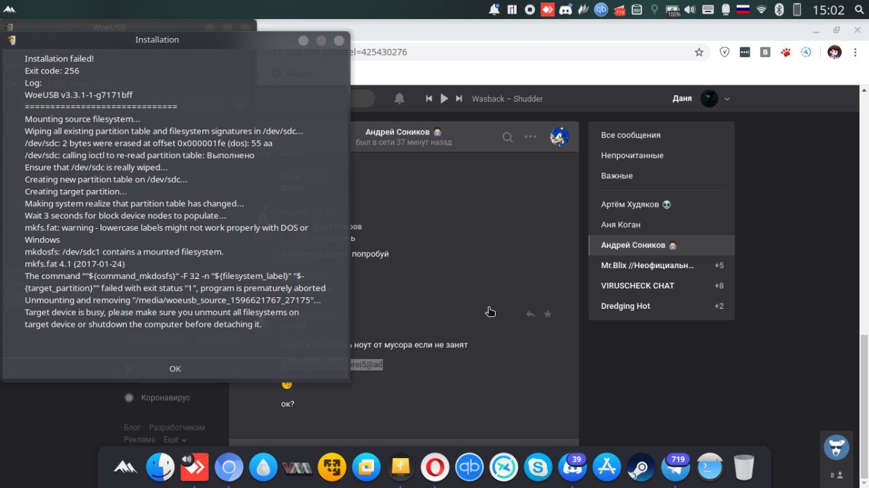Open the Trash in the dock
Viewport: 869px width, 488px height.
click(744, 467)
